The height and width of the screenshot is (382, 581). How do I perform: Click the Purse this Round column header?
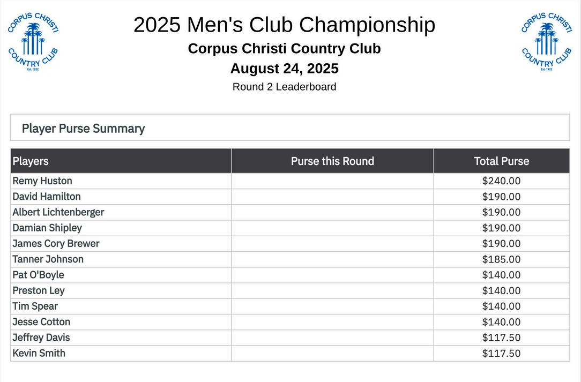[332, 161]
